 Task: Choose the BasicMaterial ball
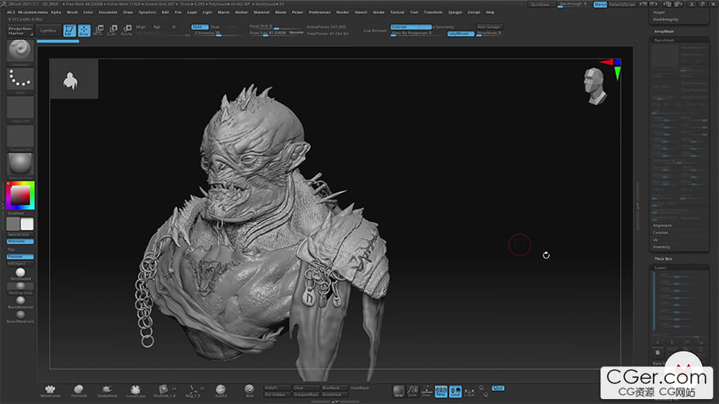click(20, 302)
